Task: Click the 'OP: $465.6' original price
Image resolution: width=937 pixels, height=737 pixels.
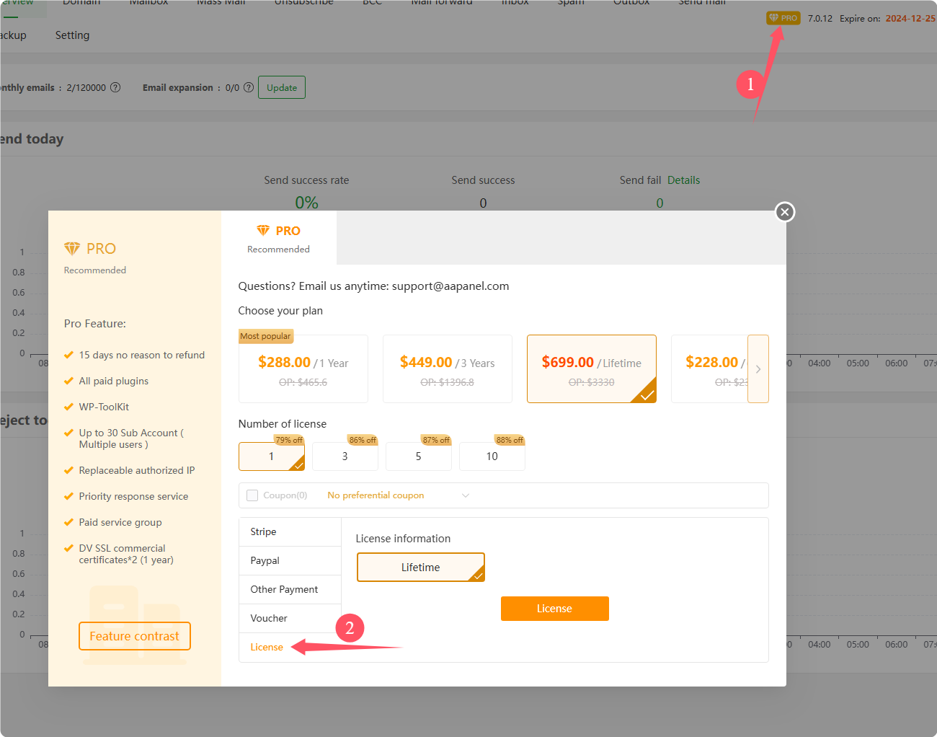Action: pyautogui.click(x=303, y=382)
